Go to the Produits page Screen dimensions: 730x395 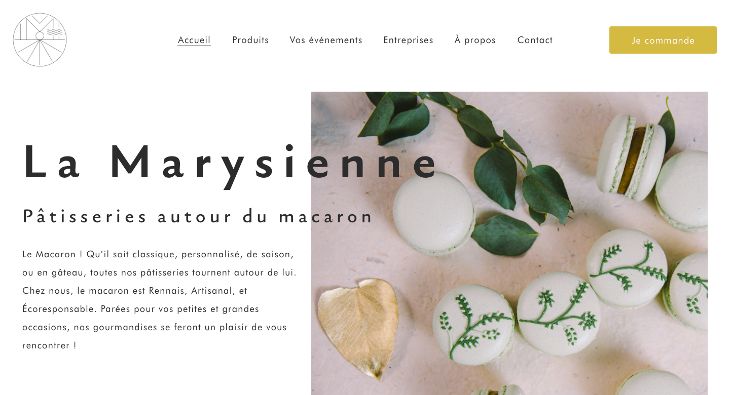(250, 40)
